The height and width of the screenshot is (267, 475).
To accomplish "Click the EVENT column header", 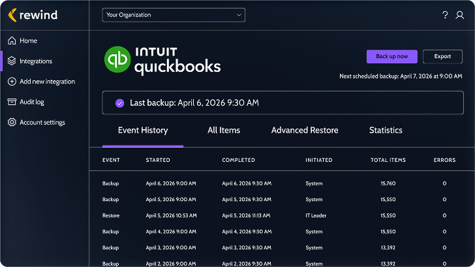I will point(111,160).
